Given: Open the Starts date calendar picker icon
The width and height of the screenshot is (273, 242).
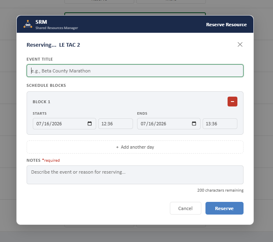Looking at the screenshot, I should tap(90, 124).
